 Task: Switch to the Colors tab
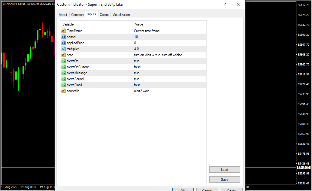pos(104,15)
